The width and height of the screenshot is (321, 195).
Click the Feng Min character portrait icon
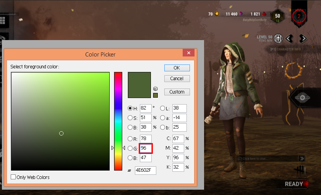[x=278, y=38]
